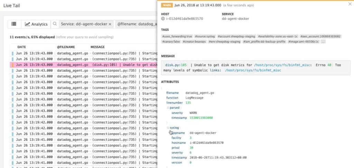This screenshot has height=168, width=354.
Task: Click the disk.py:105 text in the message box
Action: (176, 65)
